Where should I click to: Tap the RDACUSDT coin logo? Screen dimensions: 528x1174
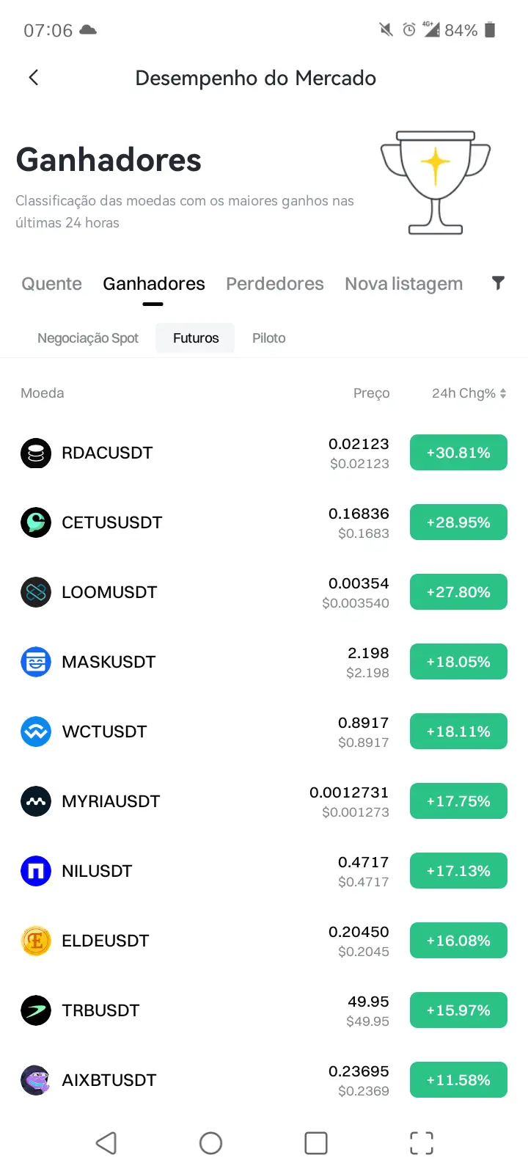point(36,453)
